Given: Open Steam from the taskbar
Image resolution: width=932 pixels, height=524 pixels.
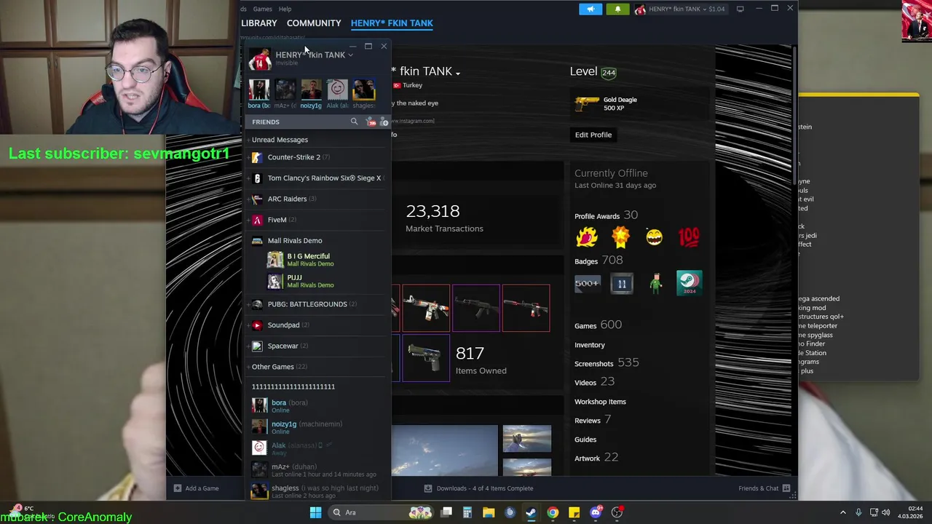Looking at the screenshot, I should pos(531,512).
